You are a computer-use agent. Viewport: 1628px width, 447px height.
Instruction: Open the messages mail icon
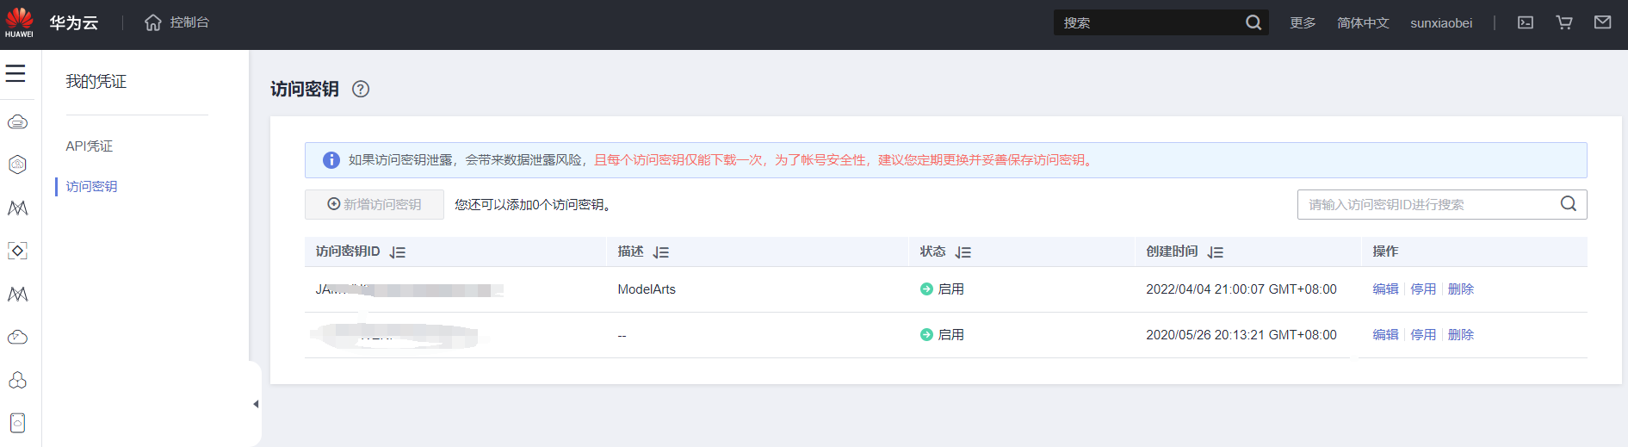(x=1602, y=22)
